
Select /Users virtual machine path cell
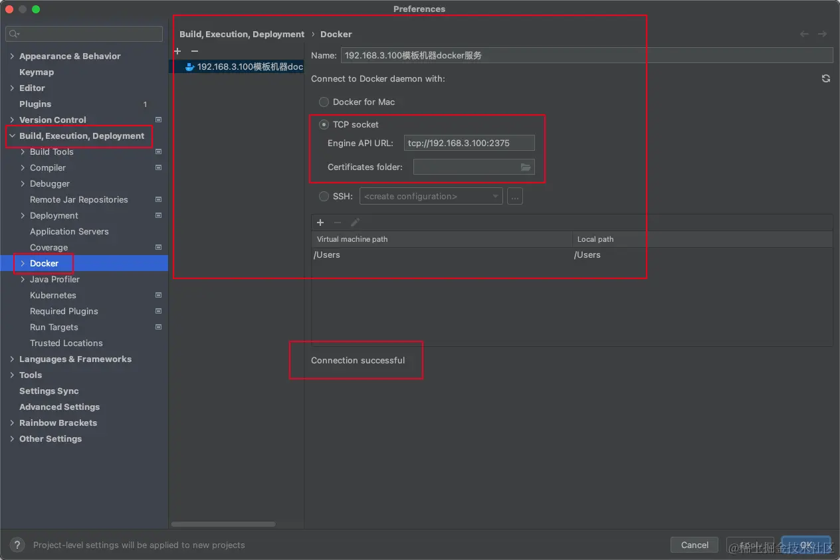click(x=442, y=255)
